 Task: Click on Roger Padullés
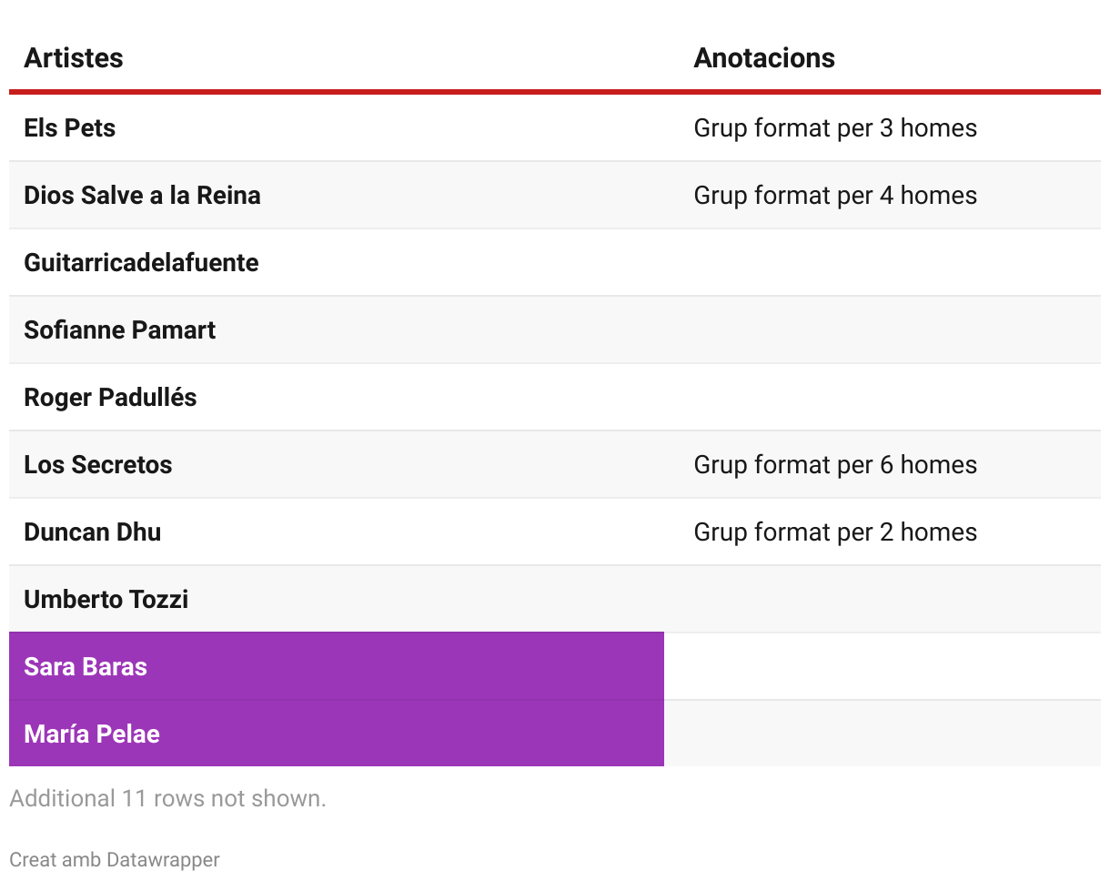point(110,398)
